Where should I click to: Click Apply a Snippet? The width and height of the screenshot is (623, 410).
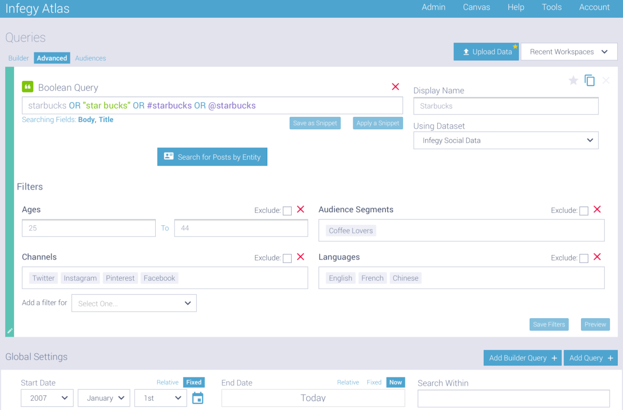click(378, 123)
